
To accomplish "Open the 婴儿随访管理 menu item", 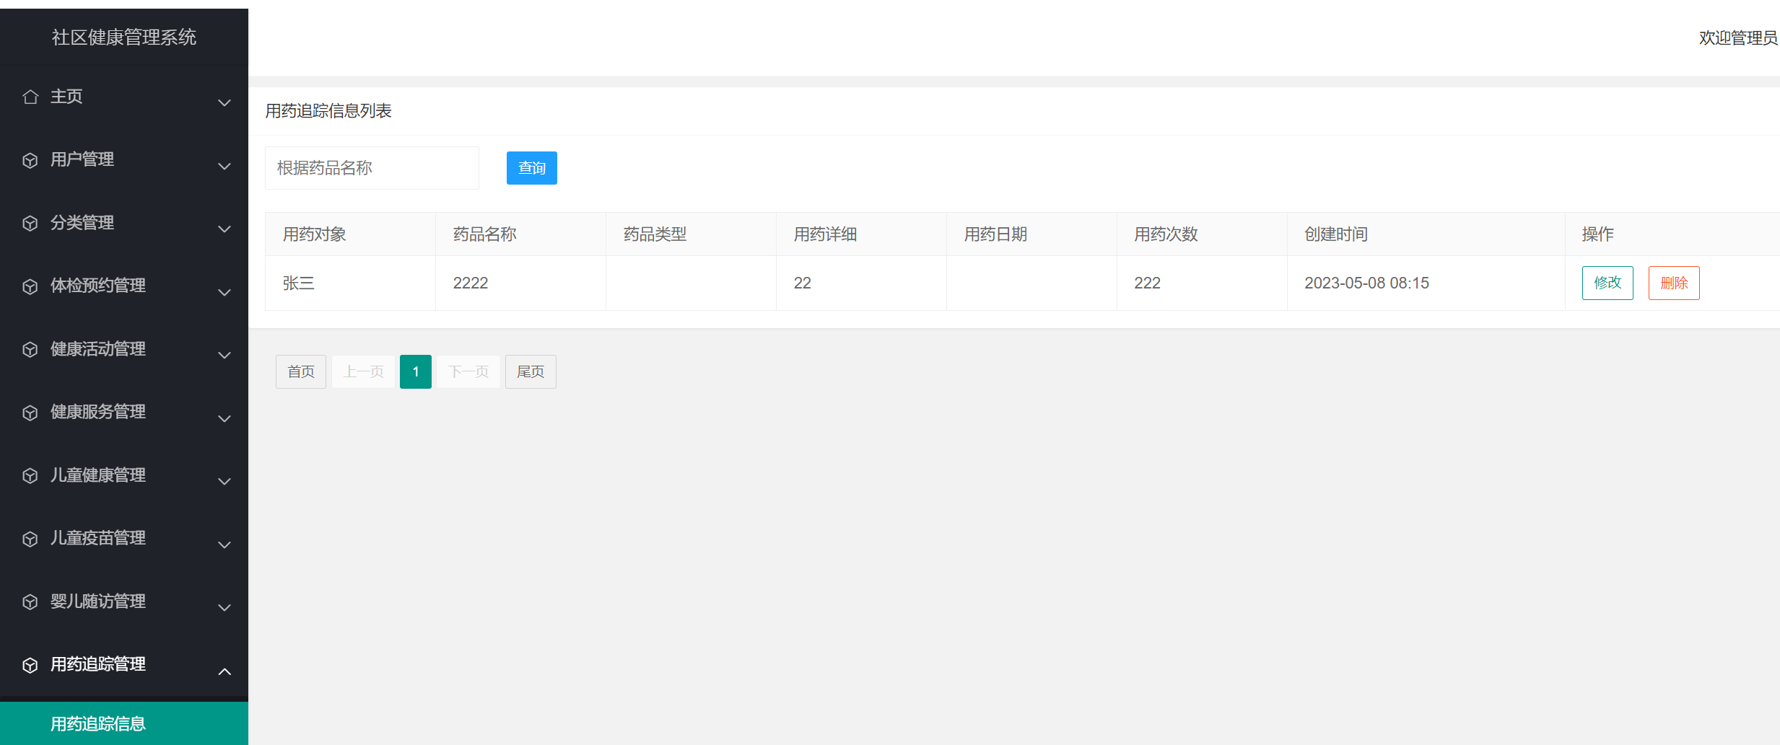I will (x=98, y=601).
